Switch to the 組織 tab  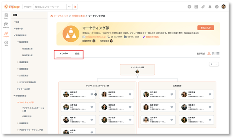(x=77, y=54)
